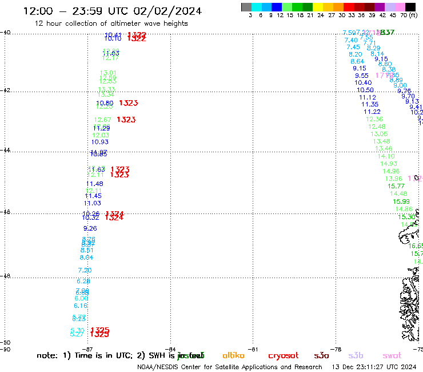Click the wave height value '12.36'

[374, 119]
